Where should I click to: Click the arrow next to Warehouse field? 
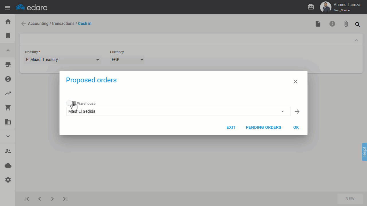point(297,112)
